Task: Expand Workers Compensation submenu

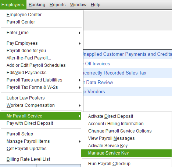Action: click(41, 105)
